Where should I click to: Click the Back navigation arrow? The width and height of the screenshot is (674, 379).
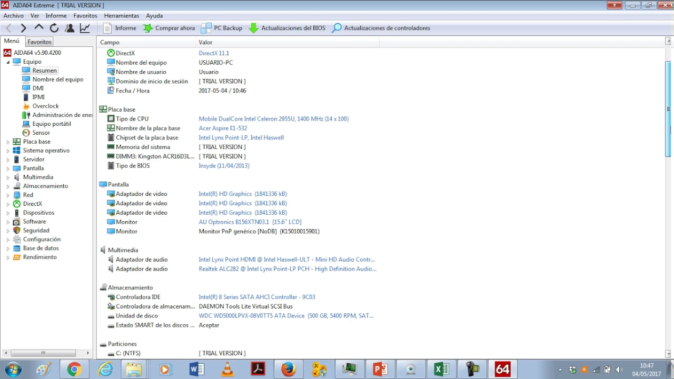coord(8,28)
